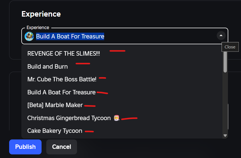Click the bold Experience section heading
Image resolution: width=241 pixels, height=158 pixels.
coord(41,14)
